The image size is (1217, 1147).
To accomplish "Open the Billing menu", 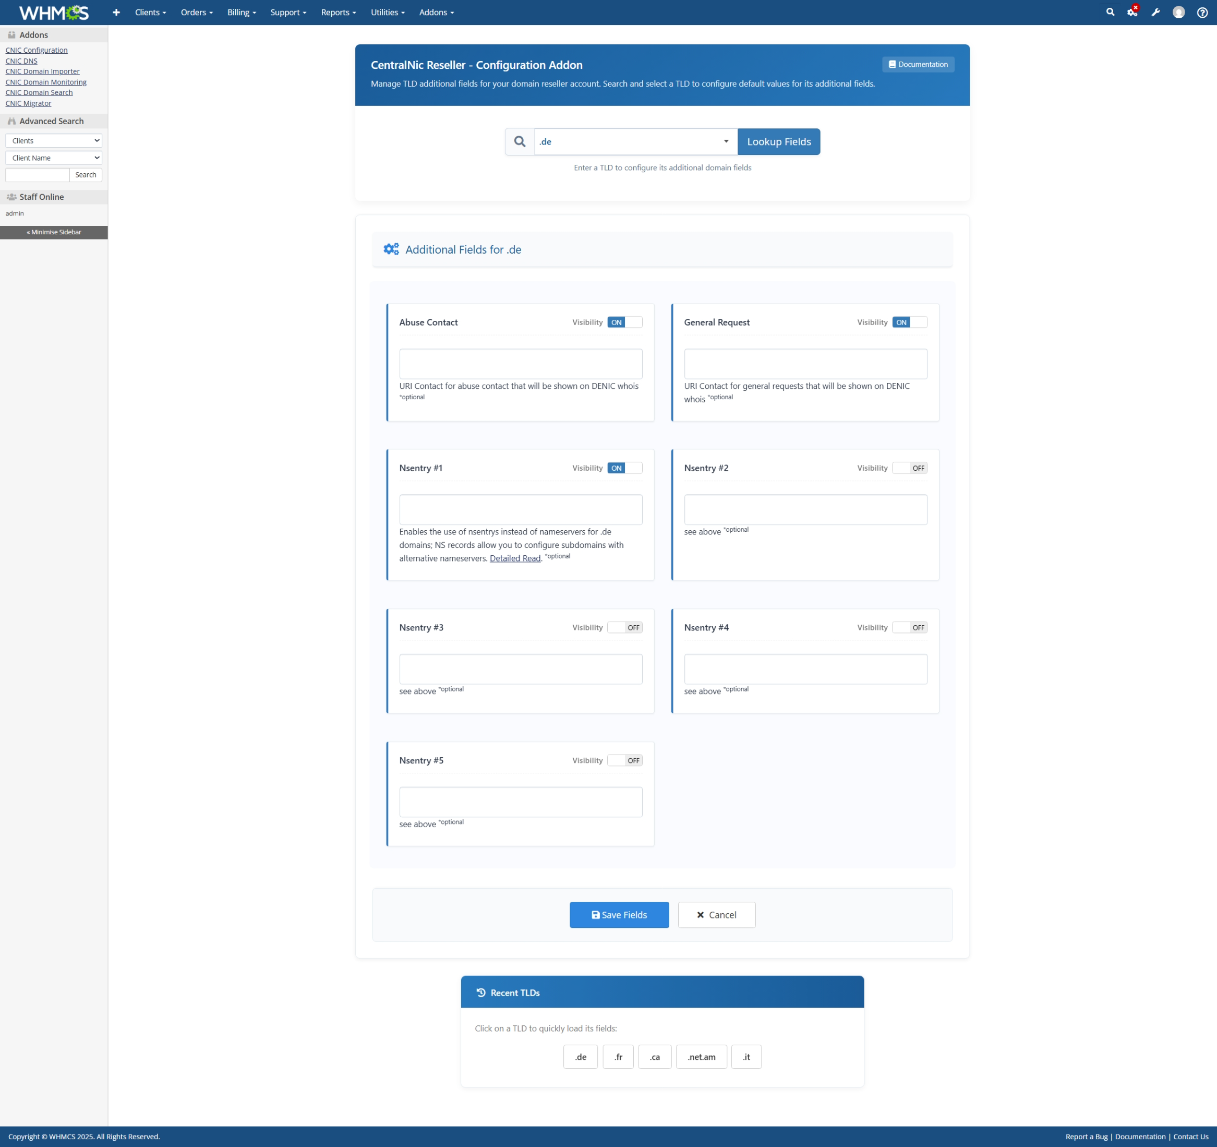I will pos(242,12).
